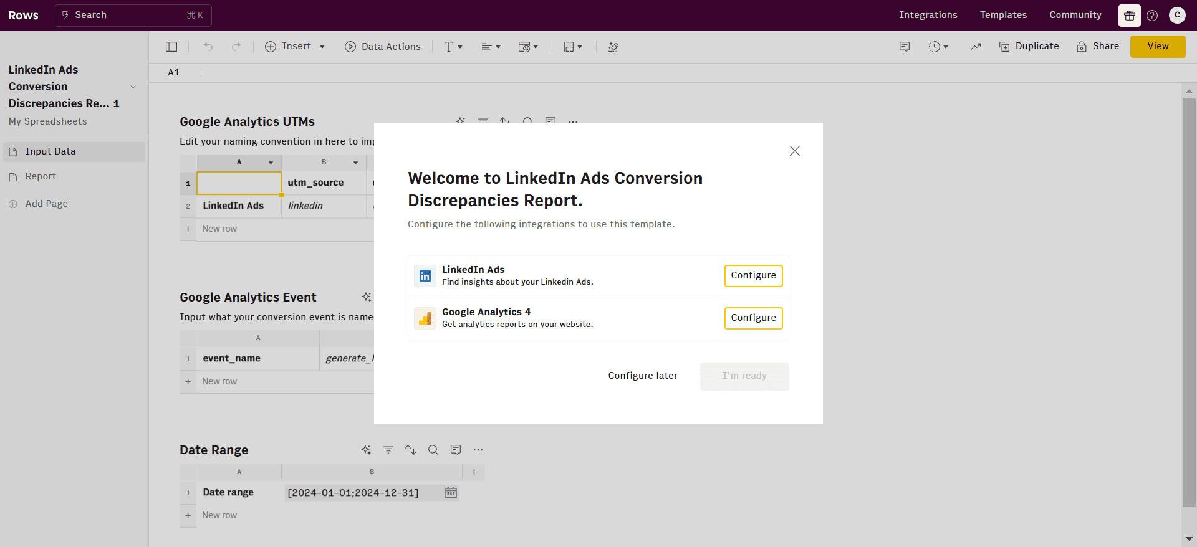The image size is (1197, 547).
Task: Select the LinkedIn Ads cell
Action: [239, 206]
